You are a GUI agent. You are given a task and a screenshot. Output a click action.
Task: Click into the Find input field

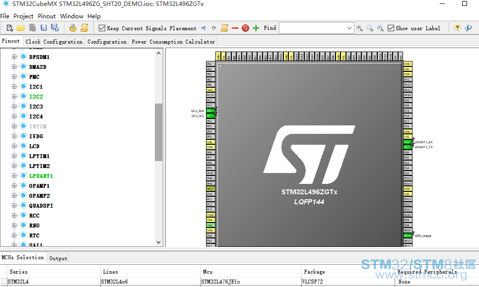[313, 28]
